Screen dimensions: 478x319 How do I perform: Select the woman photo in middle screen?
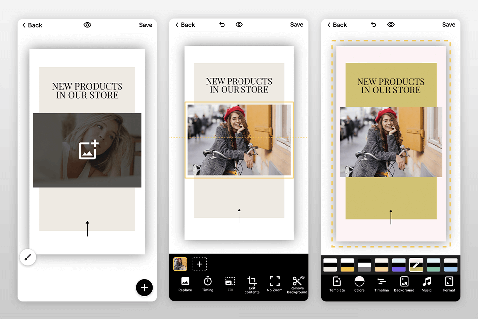pos(239,140)
